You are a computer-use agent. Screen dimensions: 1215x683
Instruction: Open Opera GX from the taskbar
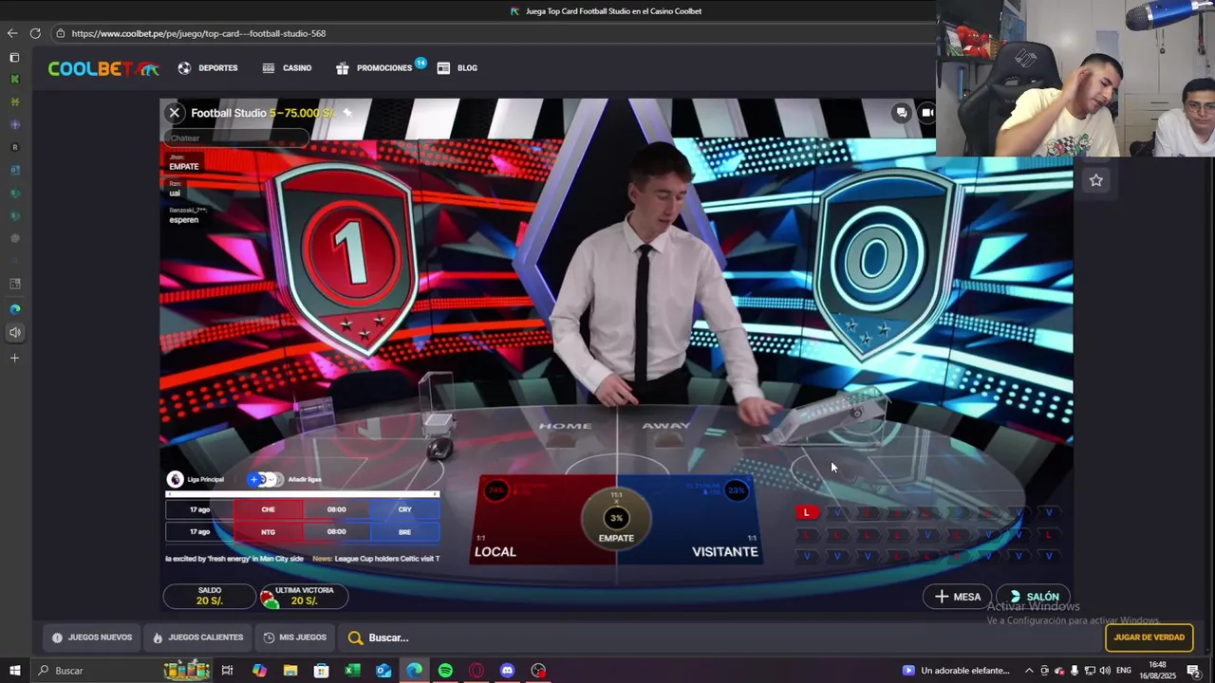click(477, 671)
